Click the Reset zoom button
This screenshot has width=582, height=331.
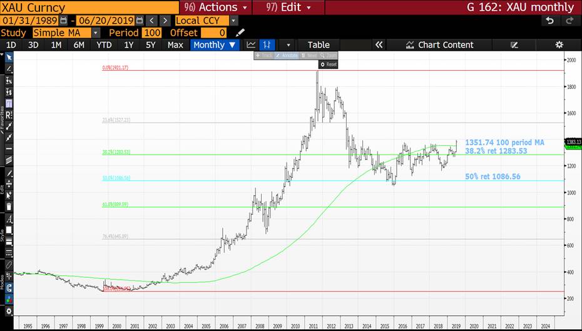pyautogui.click(x=328, y=64)
